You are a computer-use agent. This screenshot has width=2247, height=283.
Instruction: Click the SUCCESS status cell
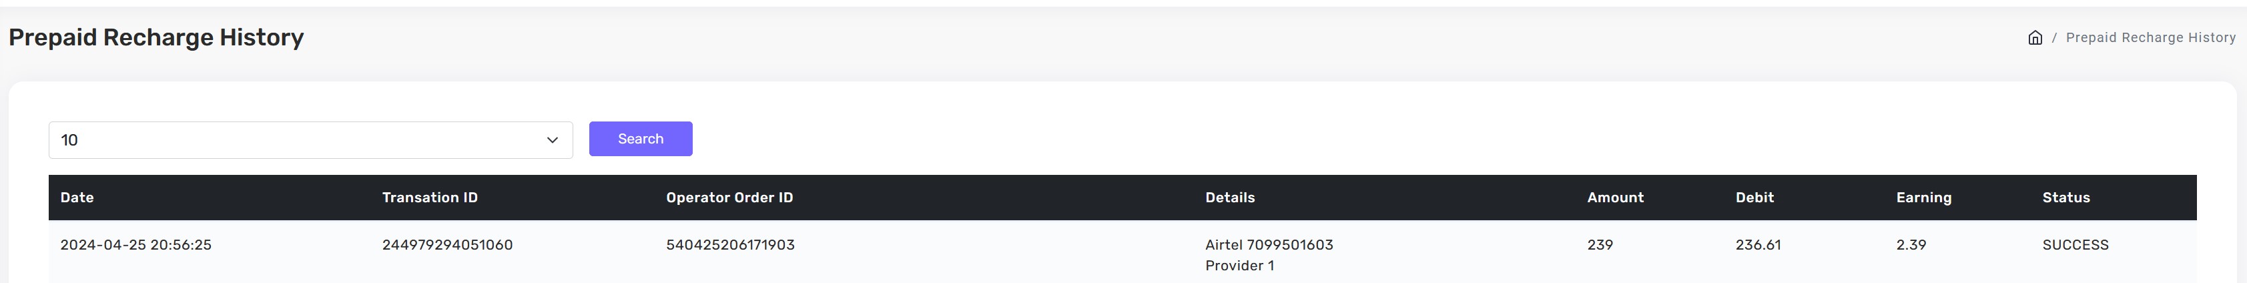click(2075, 244)
